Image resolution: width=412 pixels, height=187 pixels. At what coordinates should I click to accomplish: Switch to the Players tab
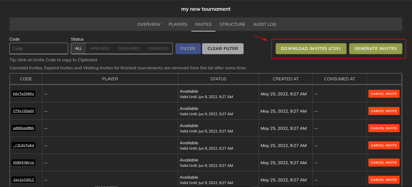(x=178, y=24)
